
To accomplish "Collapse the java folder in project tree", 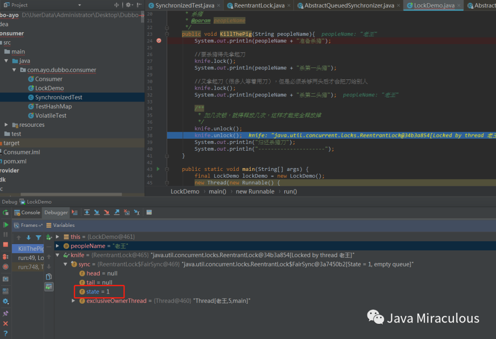I will click(x=6, y=61).
